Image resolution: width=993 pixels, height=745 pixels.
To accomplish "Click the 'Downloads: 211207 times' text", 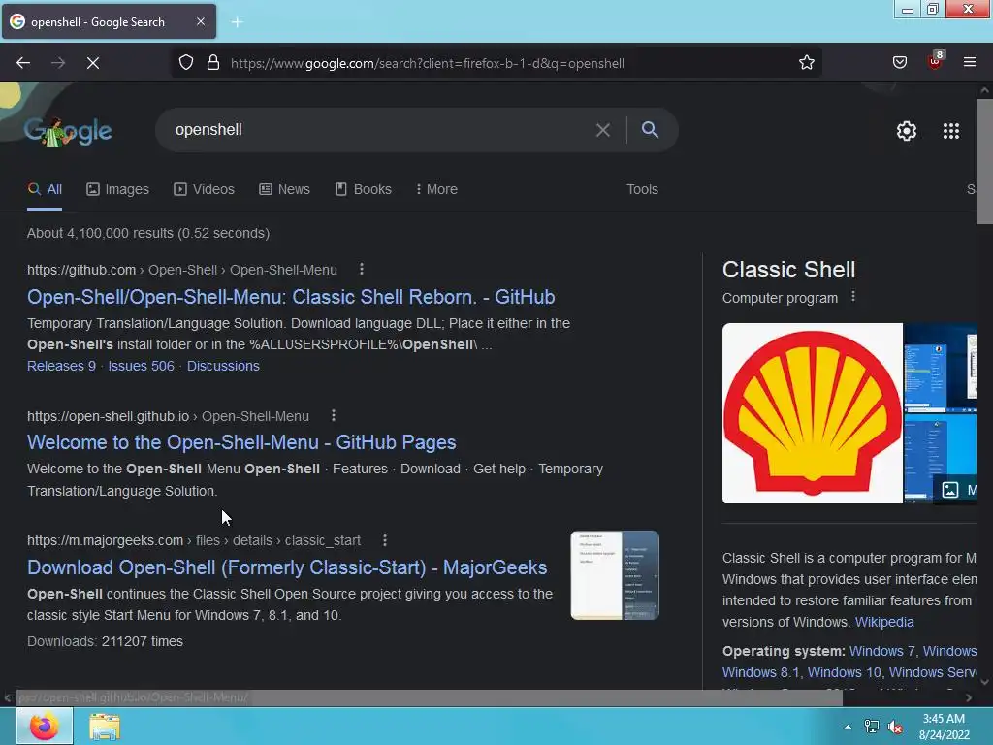I will [105, 641].
